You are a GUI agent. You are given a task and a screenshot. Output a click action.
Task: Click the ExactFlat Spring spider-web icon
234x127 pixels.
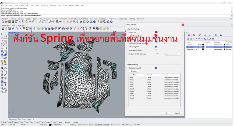pyautogui.click(x=31, y=29)
